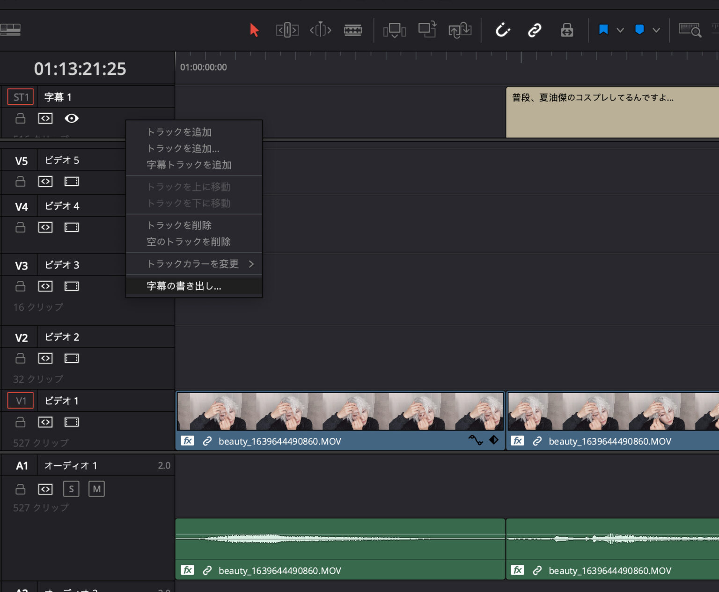Click the blue marker color swatch
The width and height of the screenshot is (719, 592).
[639, 29]
